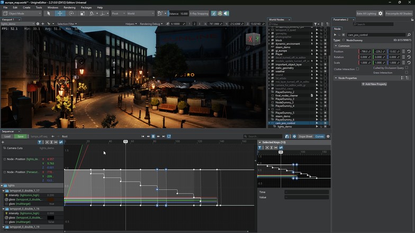Click the auto-key icon beside Dope Sheet
The width and height of the screenshot is (415, 233).
click(x=294, y=136)
